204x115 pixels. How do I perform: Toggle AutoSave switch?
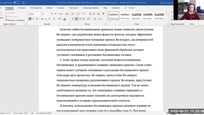(16, 3)
